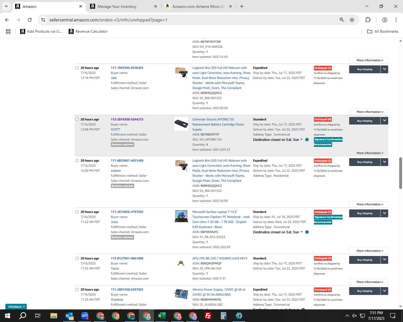Image resolution: width=403 pixels, height=322 pixels.
Task: Open Calculator from the taskbar
Action: (224, 316)
